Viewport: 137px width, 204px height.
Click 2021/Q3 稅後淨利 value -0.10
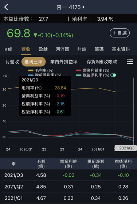click(x=123, y=175)
